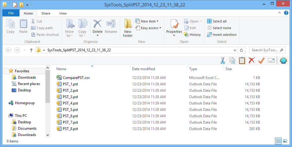This screenshot has height=147, width=292.
Task: Click the Help question mark icon
Action: 286,13
